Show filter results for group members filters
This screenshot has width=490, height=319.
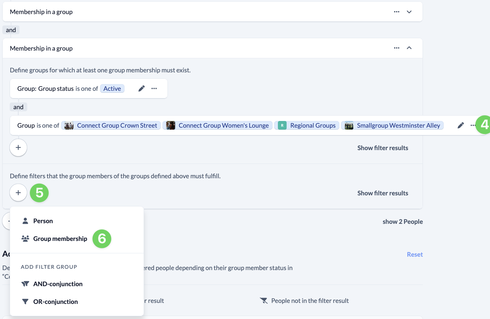[x=383, y=193]
